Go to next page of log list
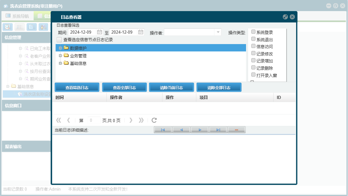 tap(131, 120)
